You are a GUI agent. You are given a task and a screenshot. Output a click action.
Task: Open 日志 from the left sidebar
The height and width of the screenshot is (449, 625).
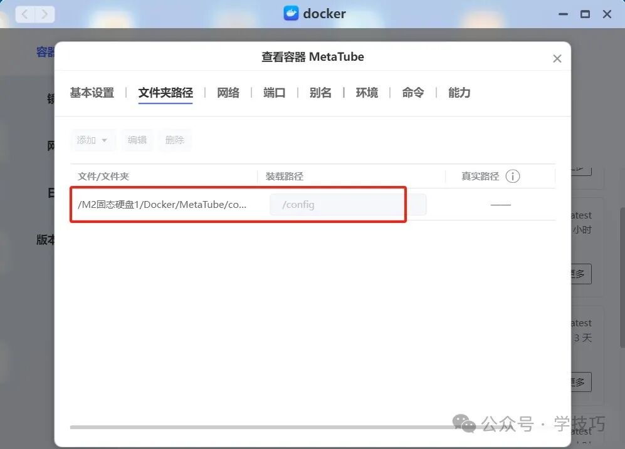tap(51, 192)
